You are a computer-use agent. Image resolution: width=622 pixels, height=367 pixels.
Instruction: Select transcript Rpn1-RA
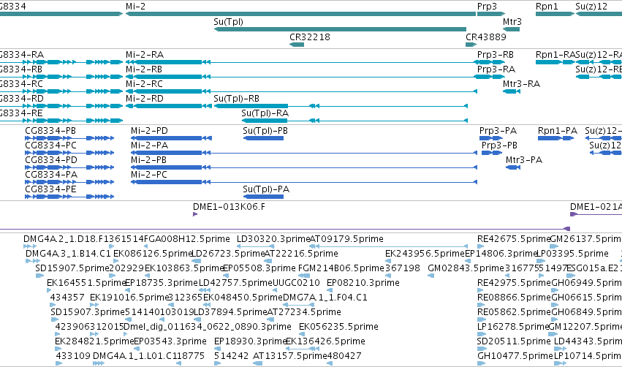tap(555, 62)
